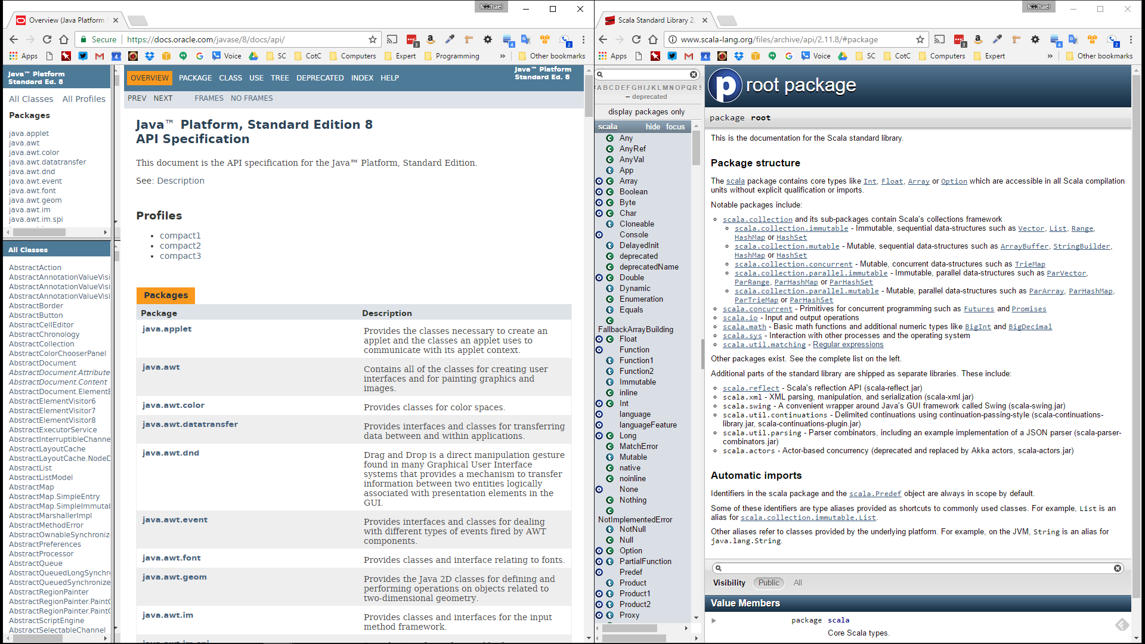Open the gear extension in the Scala window
The image size is (1145, 644).
[x=1035, y=39]
